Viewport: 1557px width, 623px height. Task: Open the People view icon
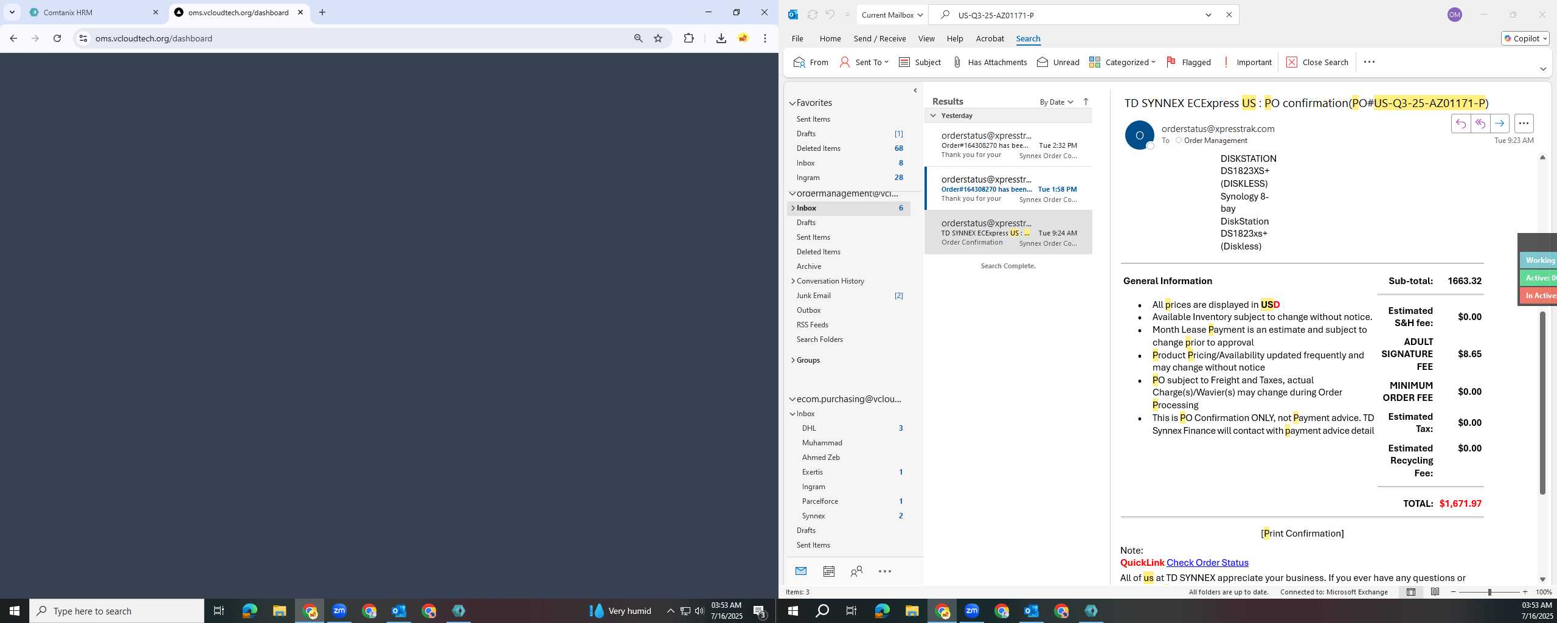coord(856,571)
